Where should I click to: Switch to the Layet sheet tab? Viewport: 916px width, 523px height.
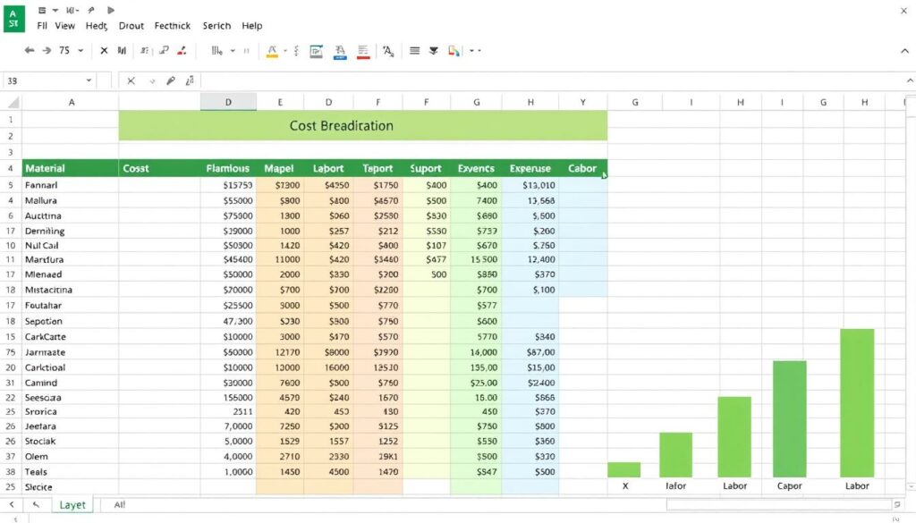(x=72, y=505)
